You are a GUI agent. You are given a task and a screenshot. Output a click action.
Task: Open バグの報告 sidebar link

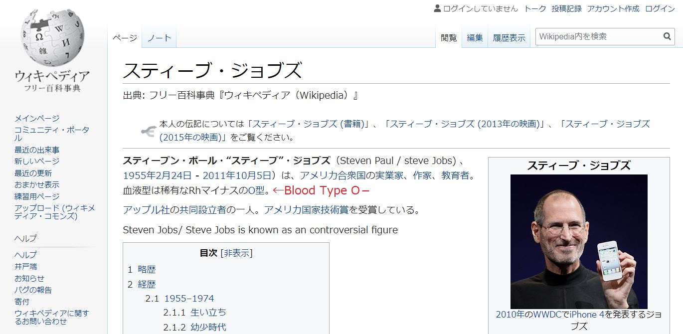coord(33,290)
